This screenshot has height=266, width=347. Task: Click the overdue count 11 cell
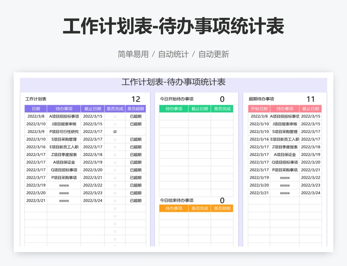(311, 99)
